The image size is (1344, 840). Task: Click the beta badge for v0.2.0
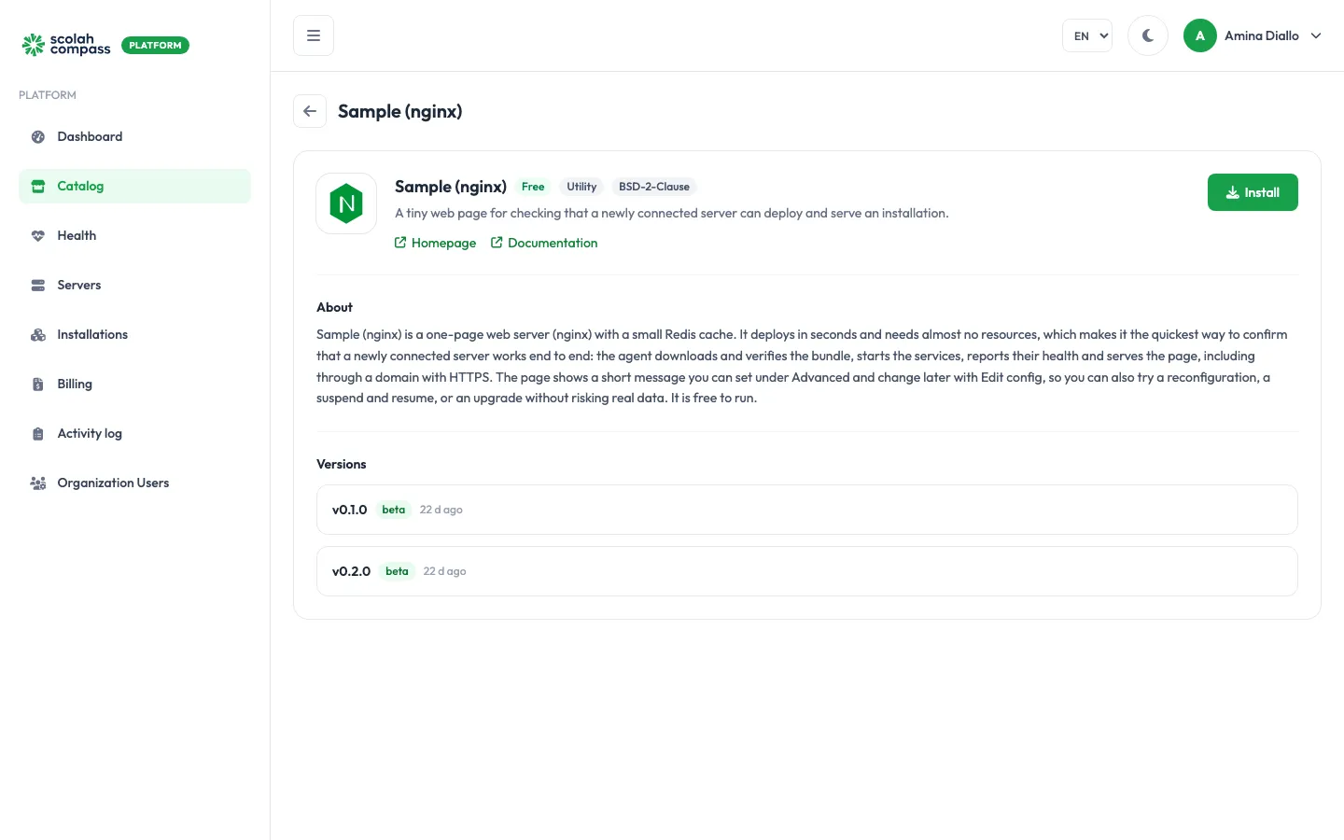398,571
